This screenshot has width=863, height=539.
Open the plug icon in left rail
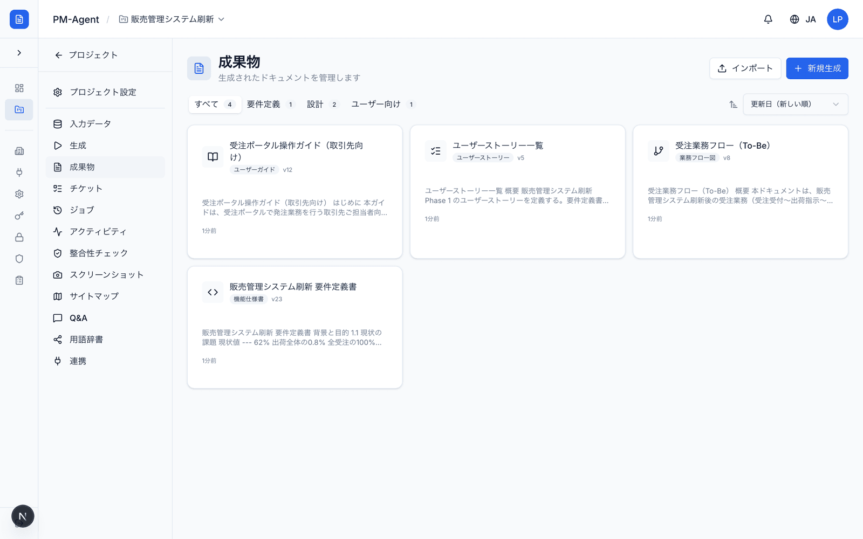(19, 172)
